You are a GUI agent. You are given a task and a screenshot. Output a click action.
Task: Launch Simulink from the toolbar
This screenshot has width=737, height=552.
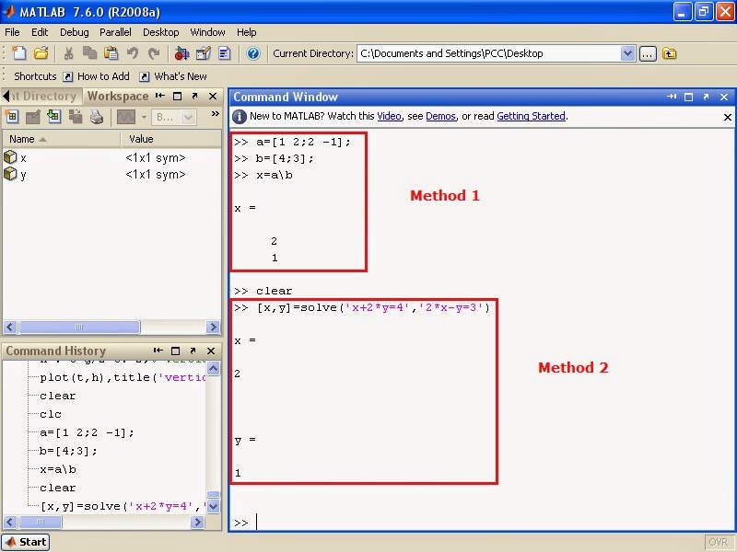pyautogui.click(x=182, y=53)
